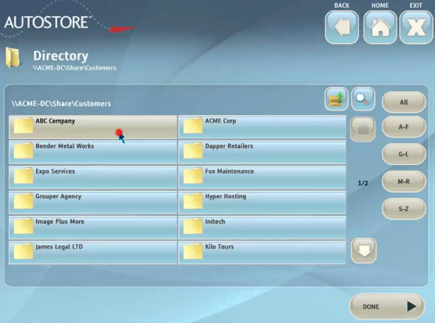Show All folders filter
Viewport: 435px width, 323px height.
click(x=404, y=102)
